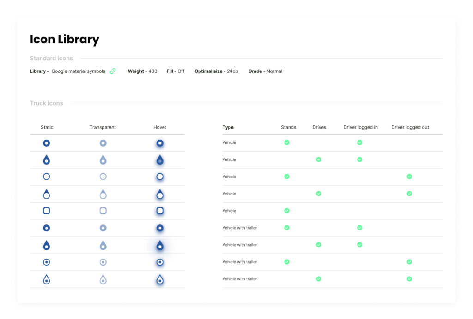Pick Static teardrop for driving trailer vehicle, logged in
The height and width of the screenshot is (319, 473).
47,245
